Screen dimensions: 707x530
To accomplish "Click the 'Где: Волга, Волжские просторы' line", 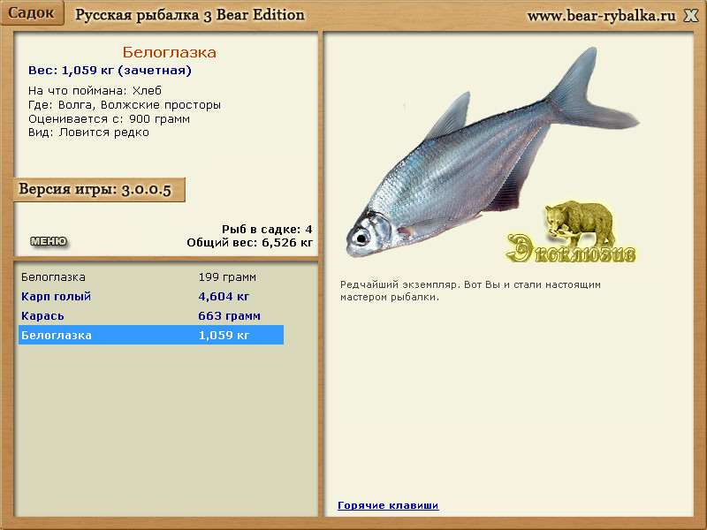I will tap(125, 105).
